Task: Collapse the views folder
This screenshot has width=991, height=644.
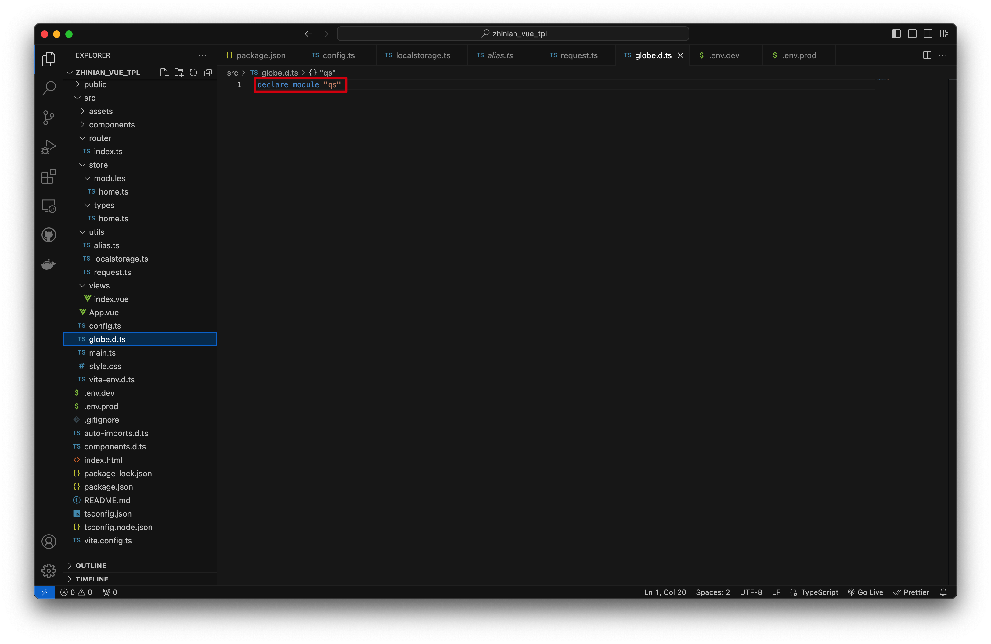Action: (x=140, y=286)
